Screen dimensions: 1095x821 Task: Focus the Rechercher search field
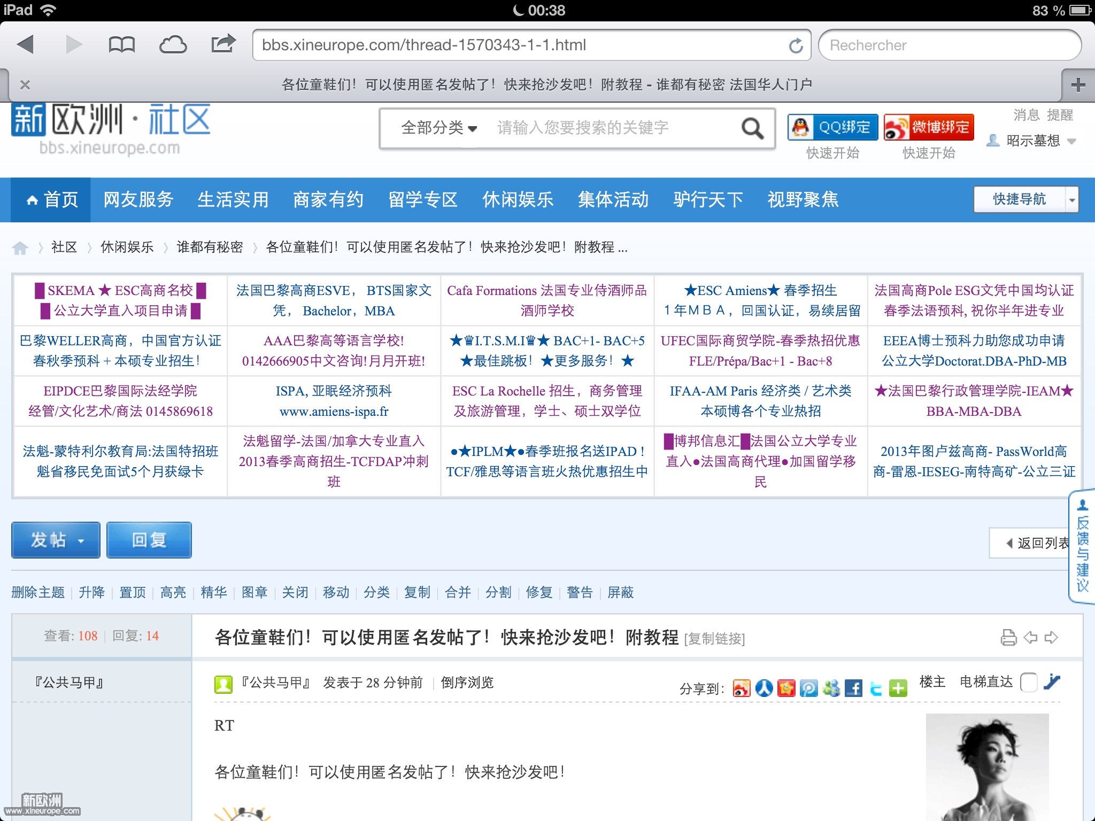point(950,45)
